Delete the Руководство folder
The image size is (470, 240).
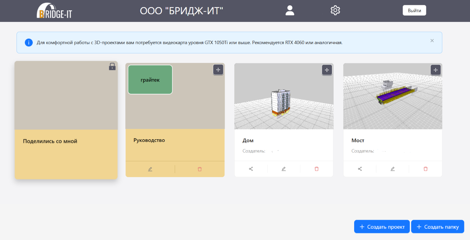(x=200, y=169)
